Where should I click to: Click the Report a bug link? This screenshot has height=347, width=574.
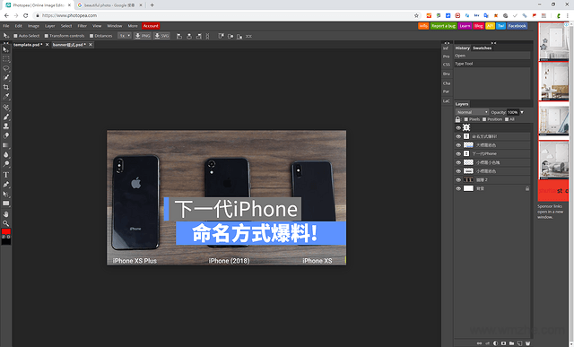[x=443, y=26]
